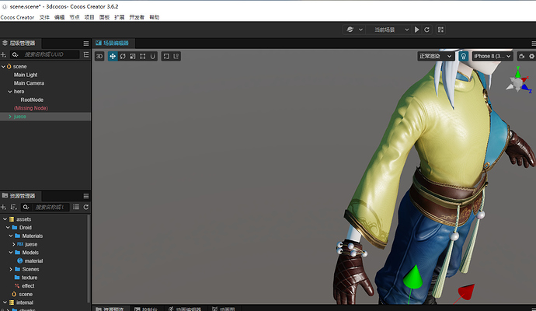Open the Cocos Creator menu
This screenshot has height=311, width=536.
[x=17, y=17]
